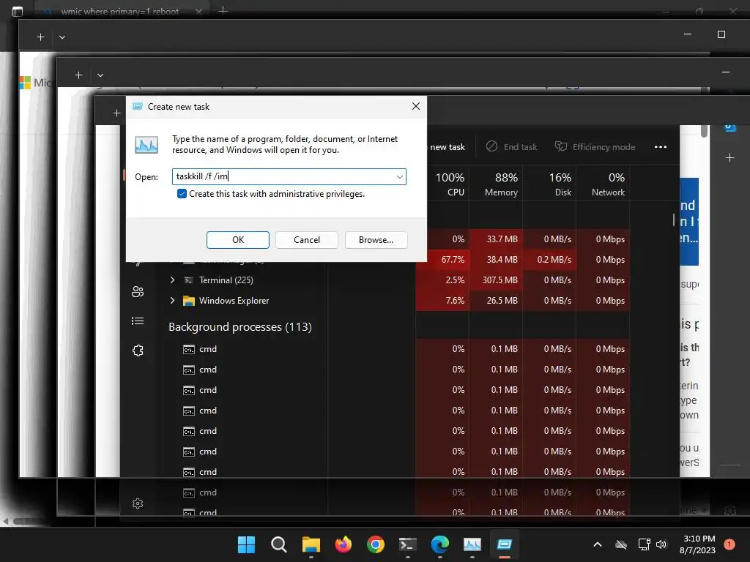Add new tab in second terminal window
This screenshot has height=562, width=750.
coord(41,37)
